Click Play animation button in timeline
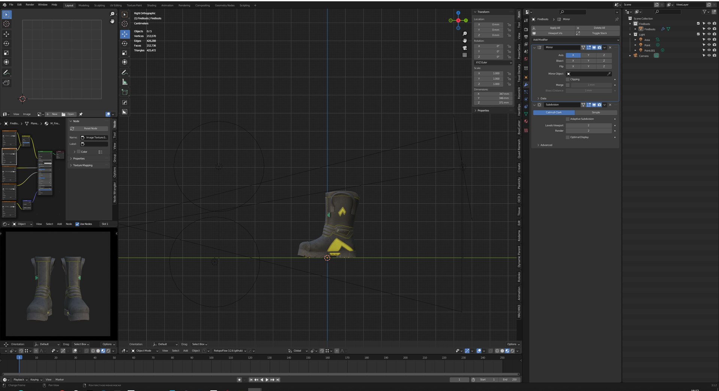 click(267, 380)
